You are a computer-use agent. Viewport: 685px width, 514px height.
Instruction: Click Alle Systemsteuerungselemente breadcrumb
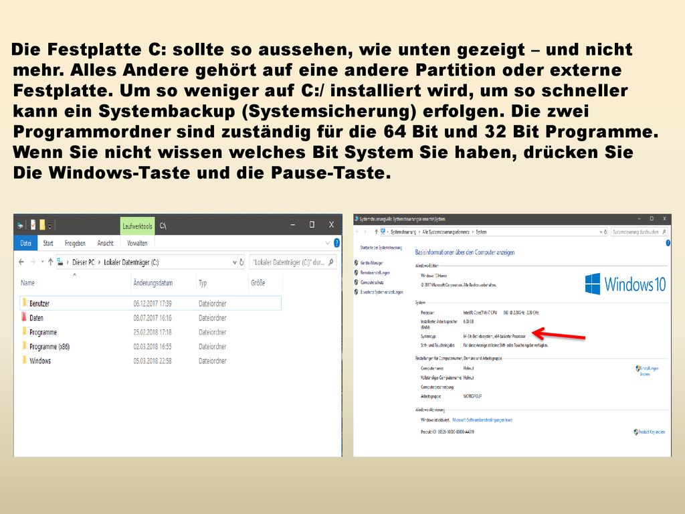[446, 232]
